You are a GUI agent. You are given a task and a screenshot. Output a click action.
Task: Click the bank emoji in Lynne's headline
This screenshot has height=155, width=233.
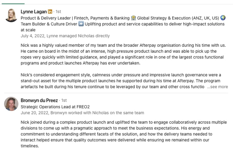[133, 18]
